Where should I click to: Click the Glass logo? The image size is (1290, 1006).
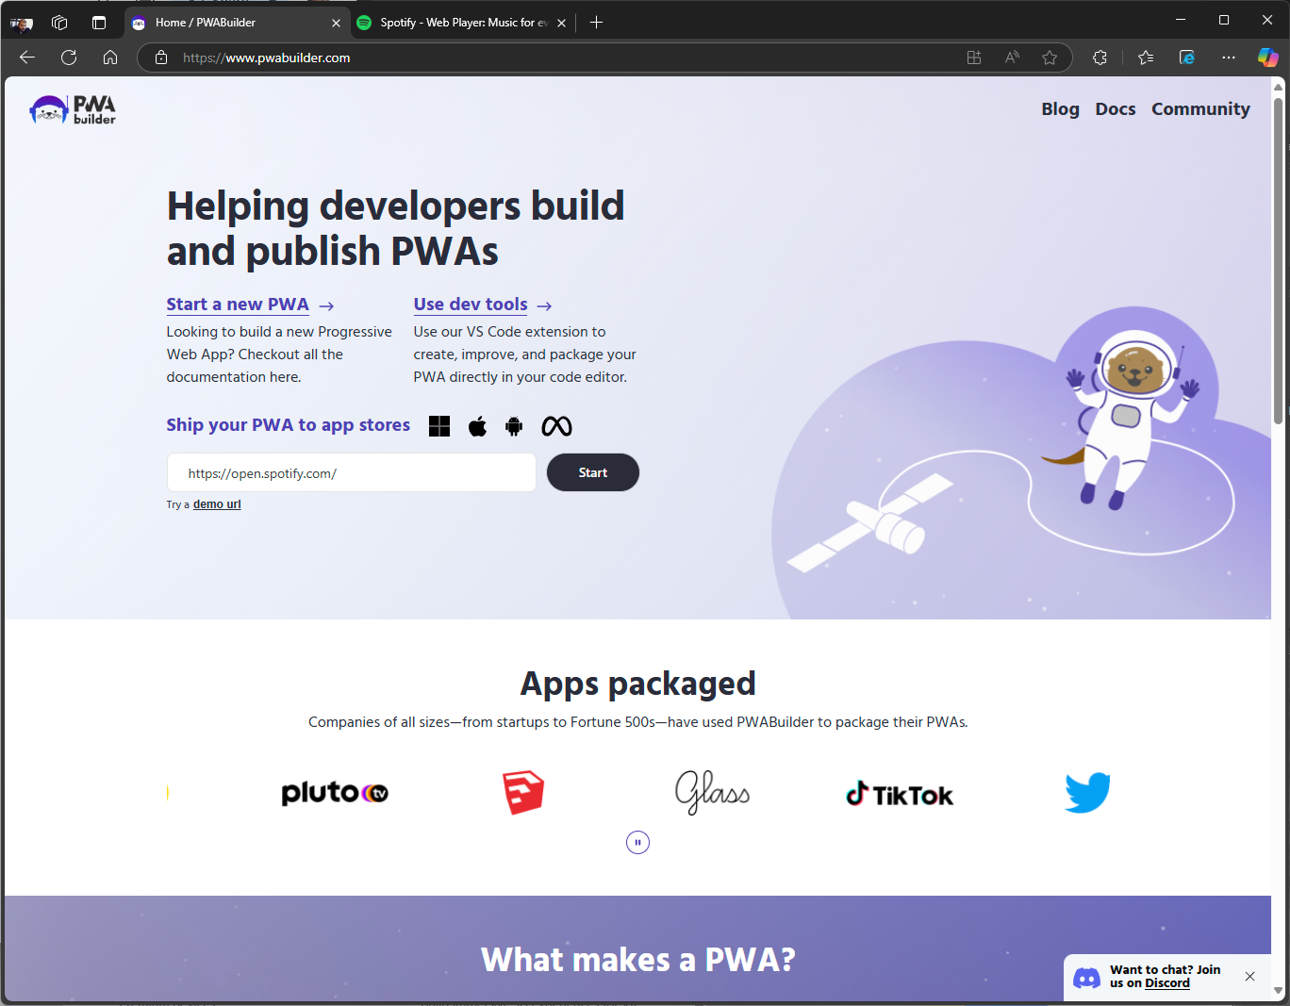(712, 792)
